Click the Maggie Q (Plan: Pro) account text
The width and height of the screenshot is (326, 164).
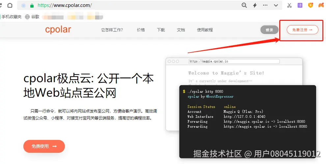click(x=243, y=112)
